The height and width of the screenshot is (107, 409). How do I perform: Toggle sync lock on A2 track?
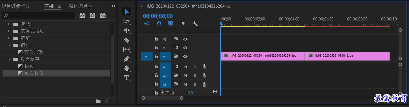coord(176,76)
